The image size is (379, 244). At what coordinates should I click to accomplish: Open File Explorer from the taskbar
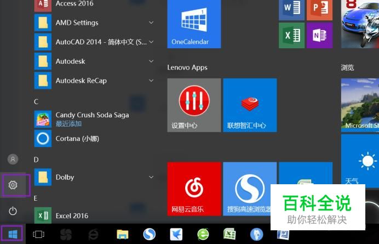click(123, 234)
